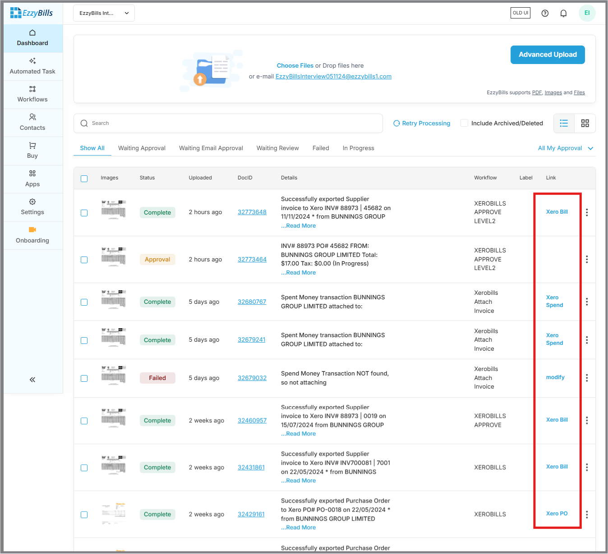Switch to the In Progress tab
Image resolution: width=608 pixels, height=554 pixels.
tap(359, 148)
